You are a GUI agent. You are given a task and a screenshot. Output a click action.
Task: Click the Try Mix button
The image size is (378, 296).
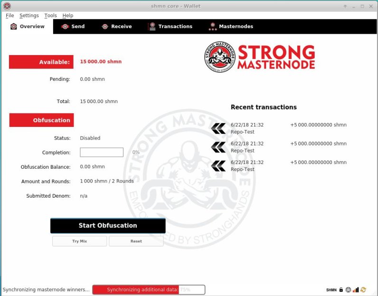click(80, 241)
